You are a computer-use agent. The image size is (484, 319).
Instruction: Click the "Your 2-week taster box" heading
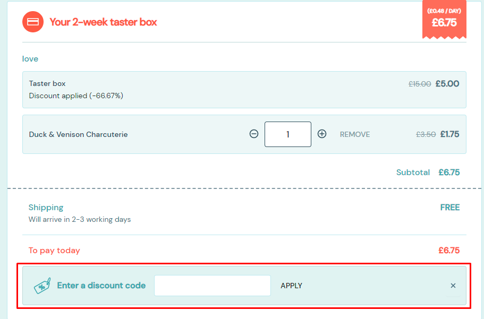[x=103, y=22]
